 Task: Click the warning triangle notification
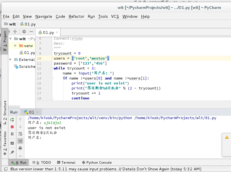pos(227,137)
